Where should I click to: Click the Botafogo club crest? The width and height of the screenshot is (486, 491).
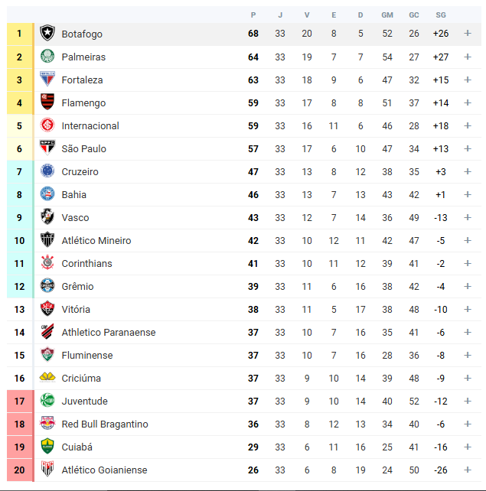coord(47,33)
